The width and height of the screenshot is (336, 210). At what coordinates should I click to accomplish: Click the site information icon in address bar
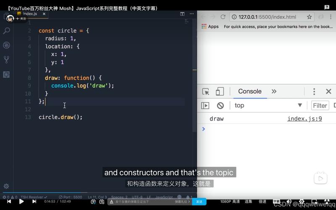234,17
